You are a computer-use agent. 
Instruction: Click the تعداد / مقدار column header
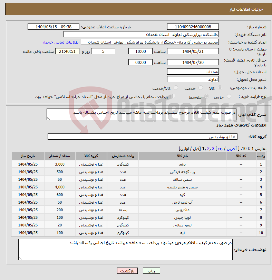pyautogui.click(x=60, y=156)
